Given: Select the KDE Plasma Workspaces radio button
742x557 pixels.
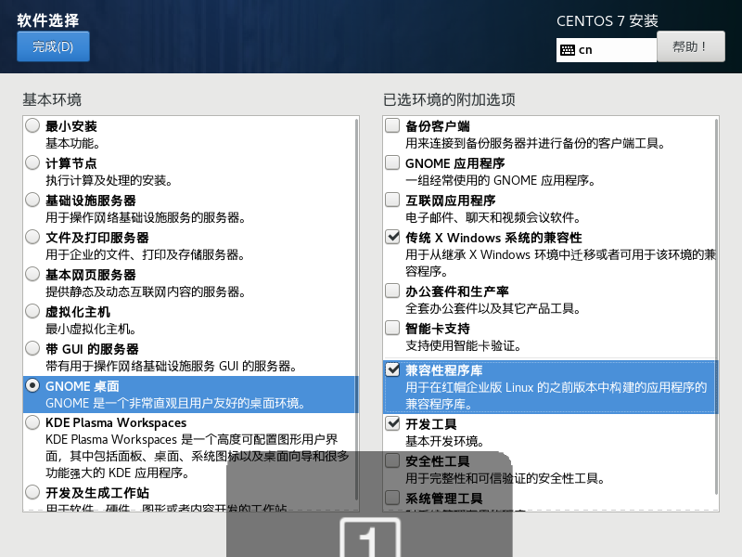Looking at the screenshot, I should pos(33,422).
